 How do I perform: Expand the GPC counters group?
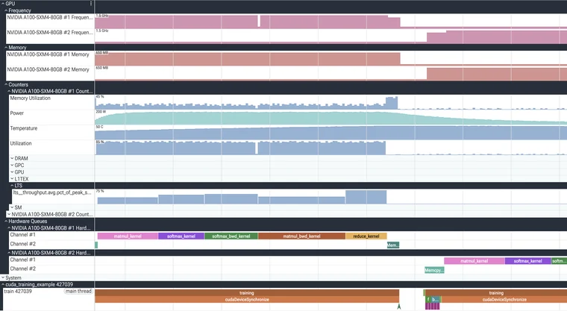point(12,166)
